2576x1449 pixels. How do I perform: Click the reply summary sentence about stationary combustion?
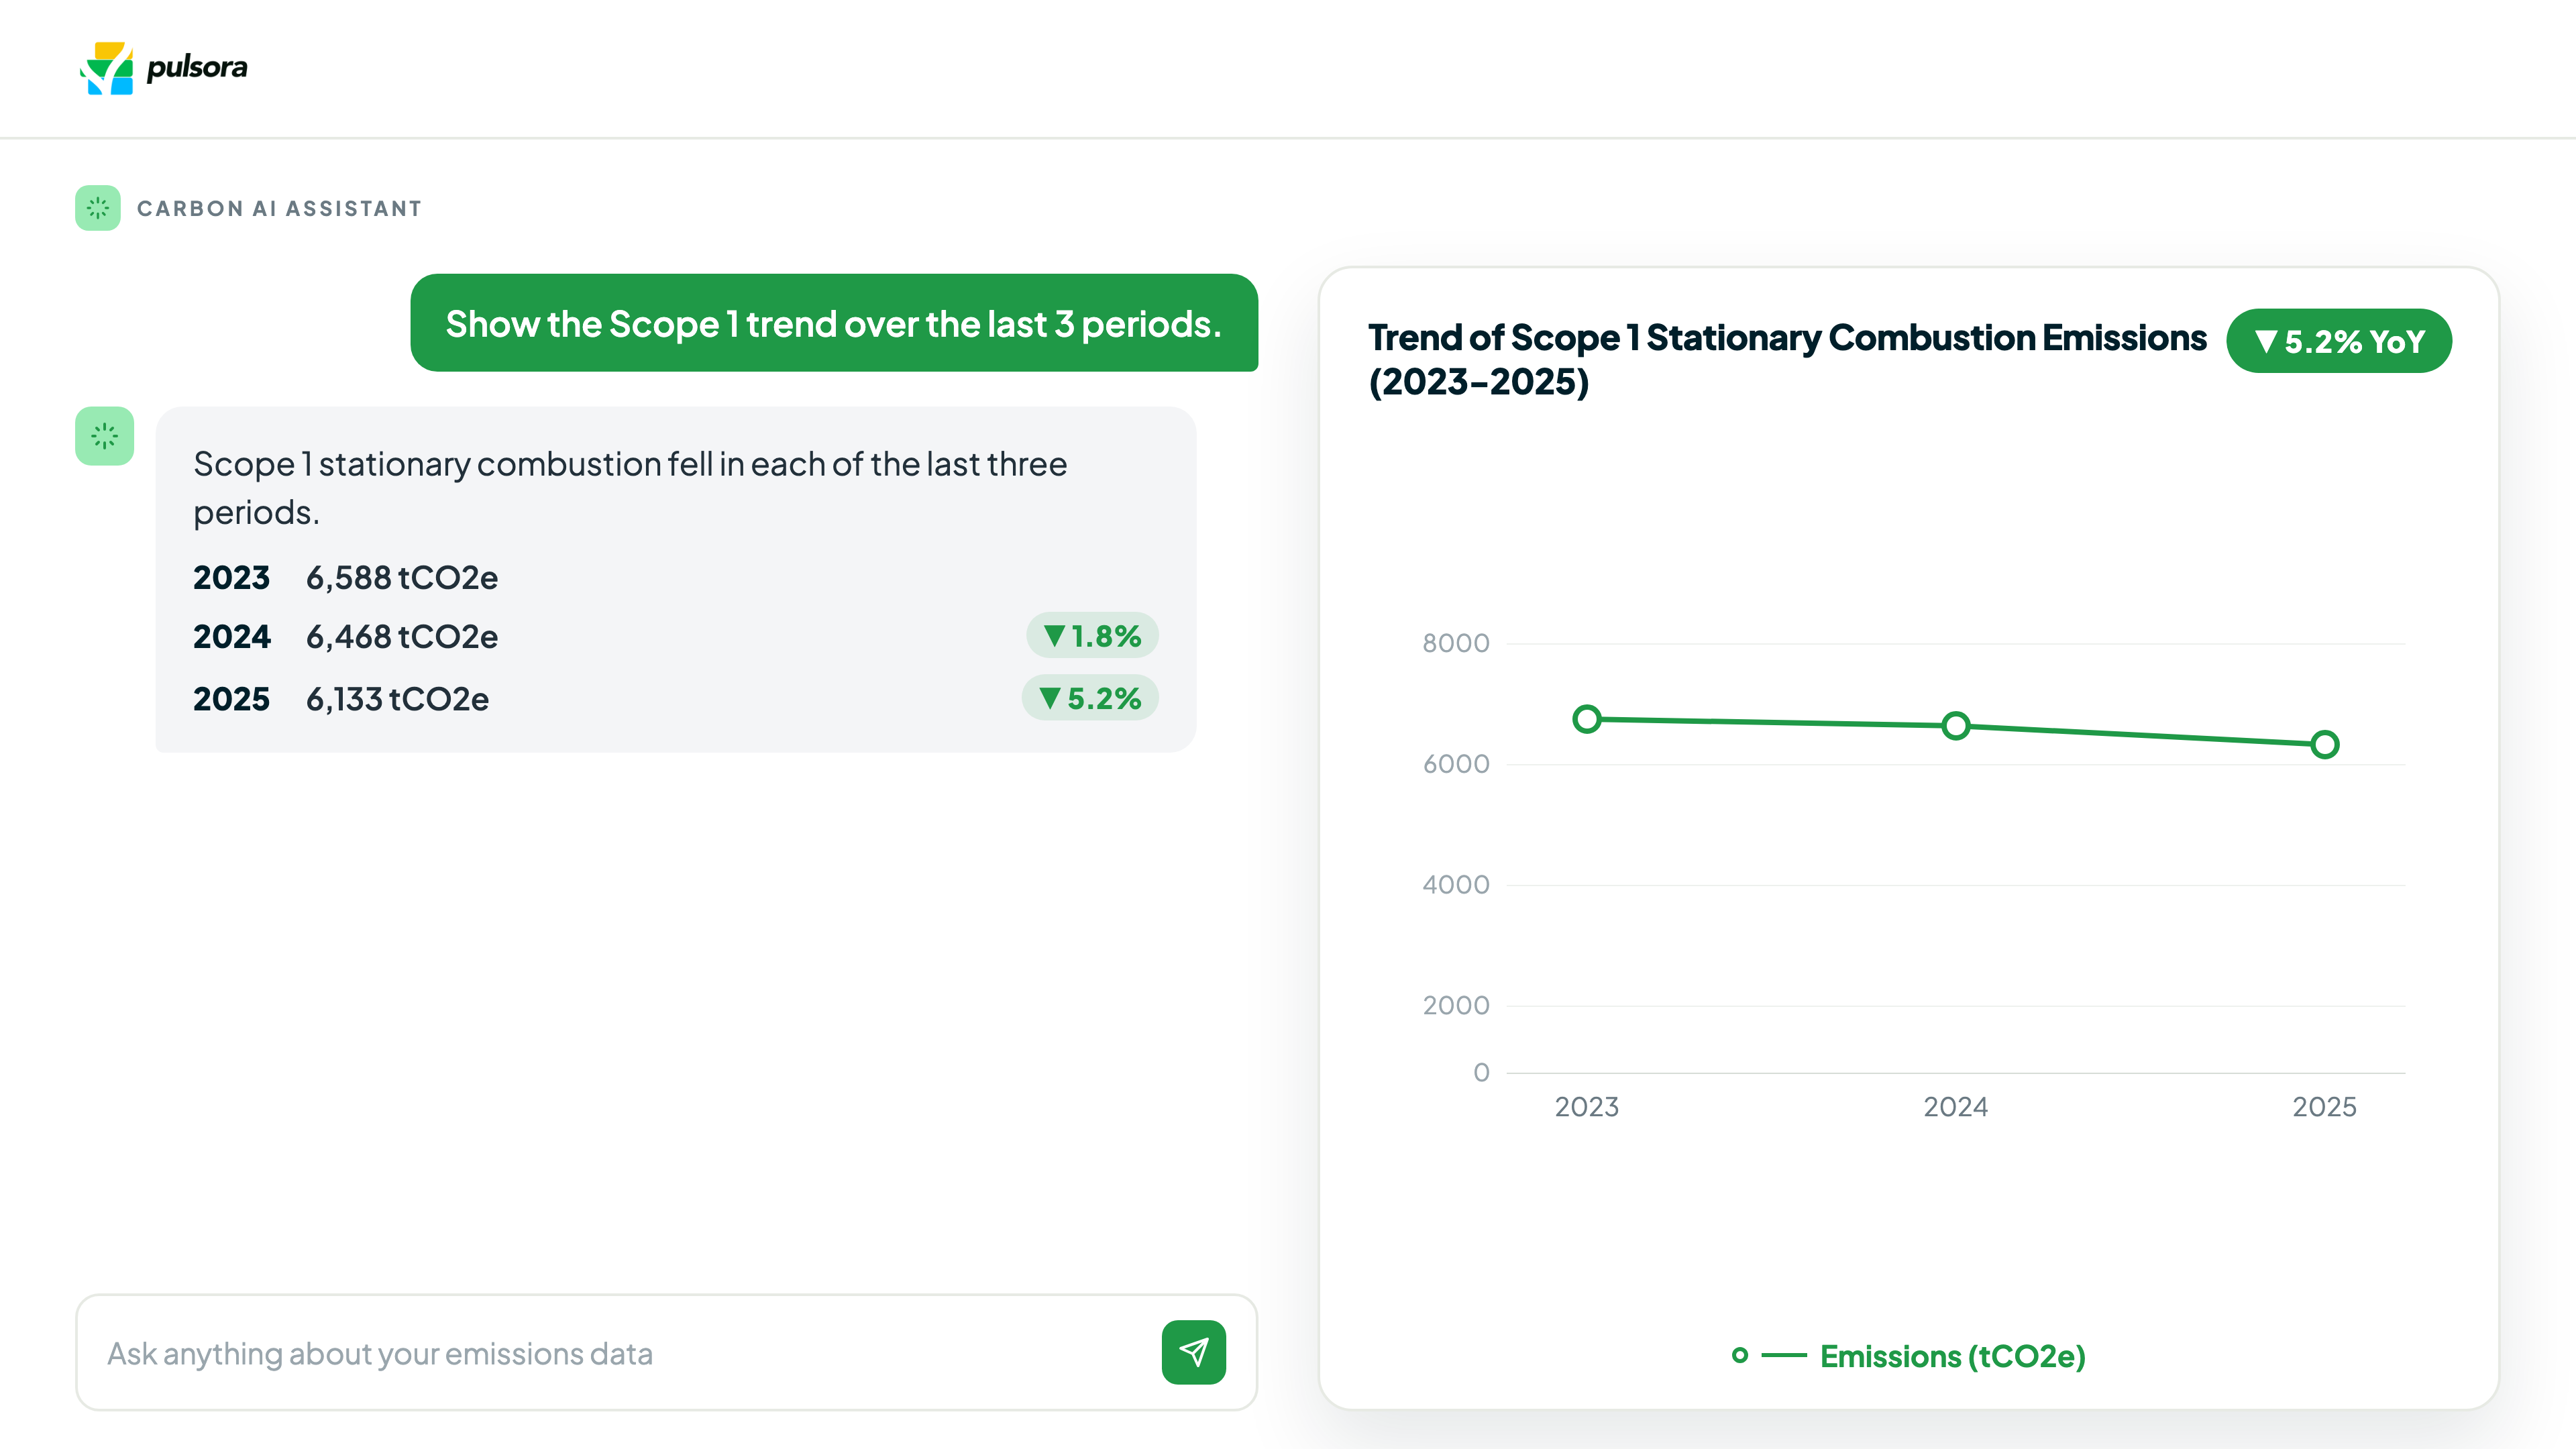[x=630, y=488]
